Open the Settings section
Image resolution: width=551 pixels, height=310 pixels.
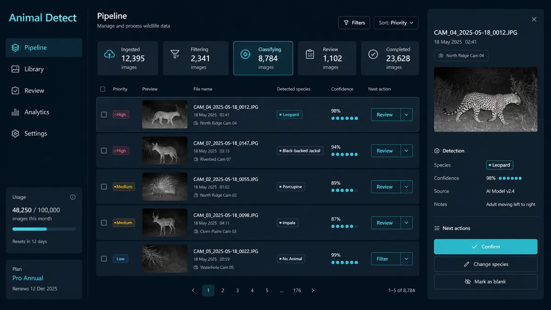[44, 134]
